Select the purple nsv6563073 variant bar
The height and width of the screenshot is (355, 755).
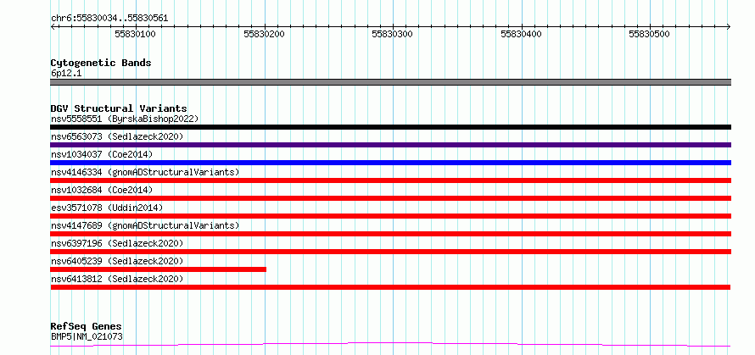[390, 145]
